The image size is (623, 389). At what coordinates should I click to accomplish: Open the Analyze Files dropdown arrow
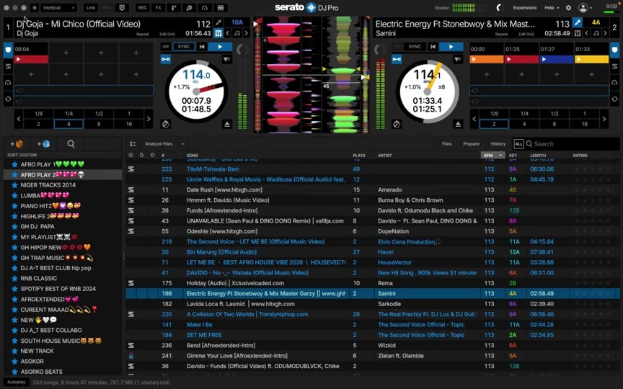[182, 144]
